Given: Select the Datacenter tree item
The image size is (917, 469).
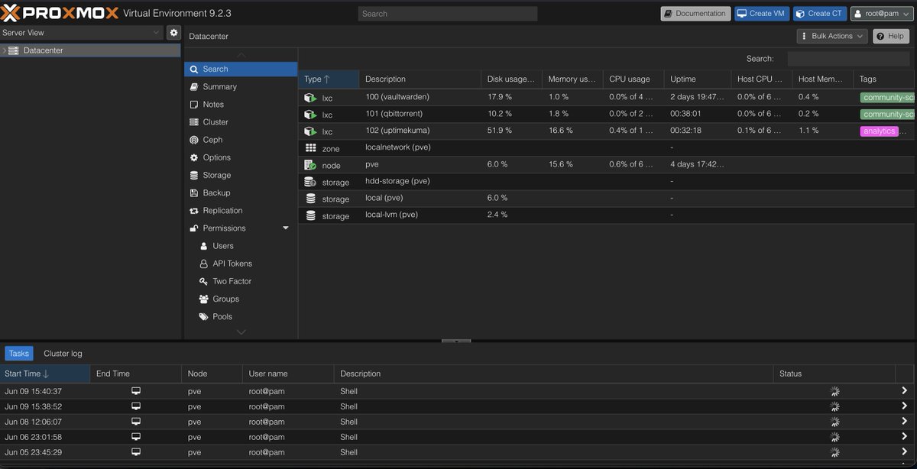Looking at the screenshot, I should (x=90, y=50).
